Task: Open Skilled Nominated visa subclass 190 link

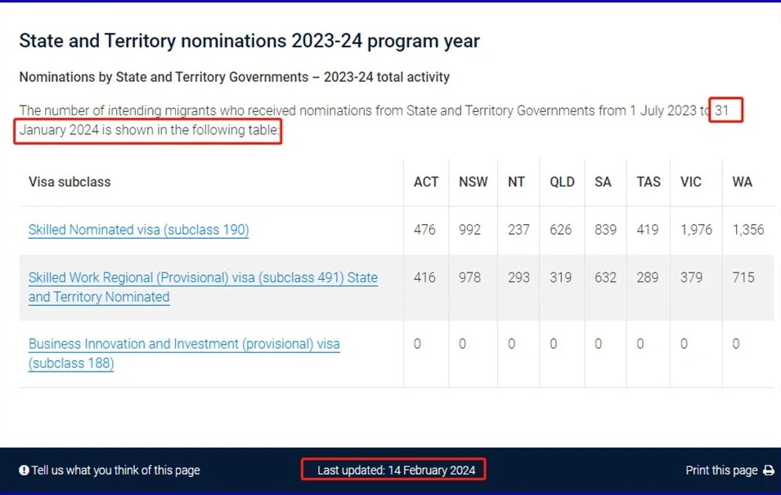Action: click(138, 230)
